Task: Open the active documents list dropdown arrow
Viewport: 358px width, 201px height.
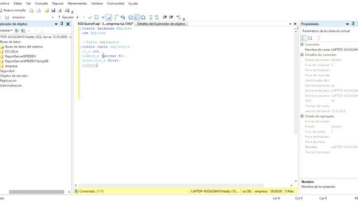Action: tap(290, 24)
